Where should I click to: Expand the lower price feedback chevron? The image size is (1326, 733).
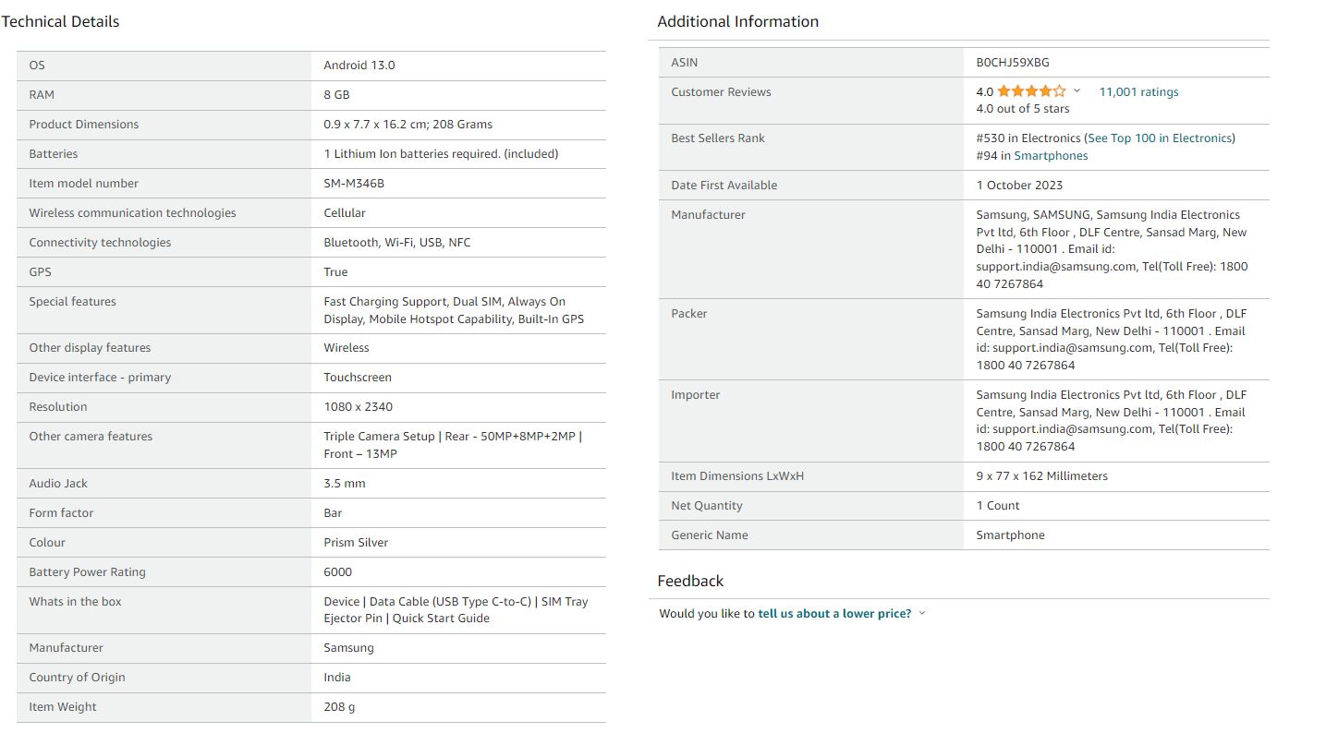[x=922, y=614]
